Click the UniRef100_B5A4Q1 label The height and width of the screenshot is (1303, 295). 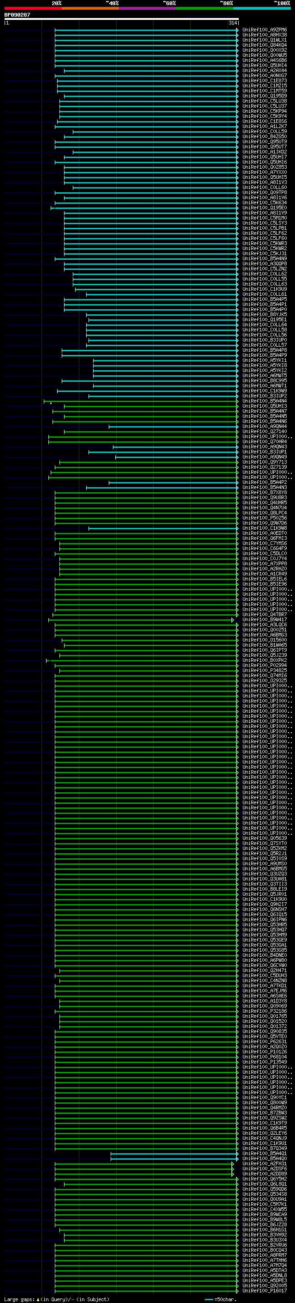point(265,1154)
